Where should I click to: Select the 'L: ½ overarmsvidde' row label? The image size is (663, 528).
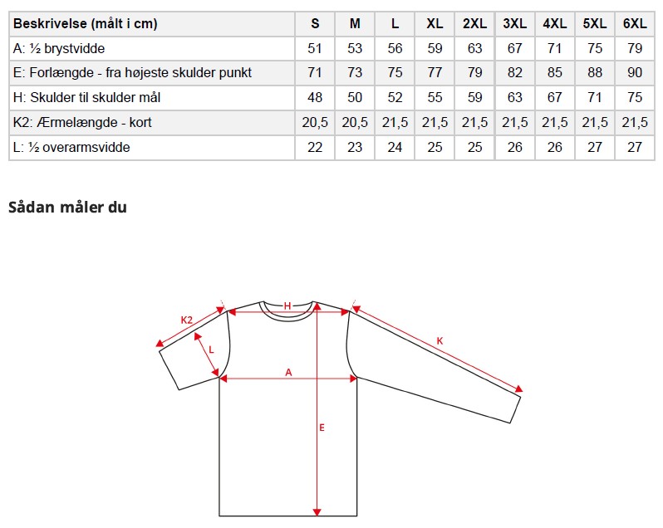72,148
